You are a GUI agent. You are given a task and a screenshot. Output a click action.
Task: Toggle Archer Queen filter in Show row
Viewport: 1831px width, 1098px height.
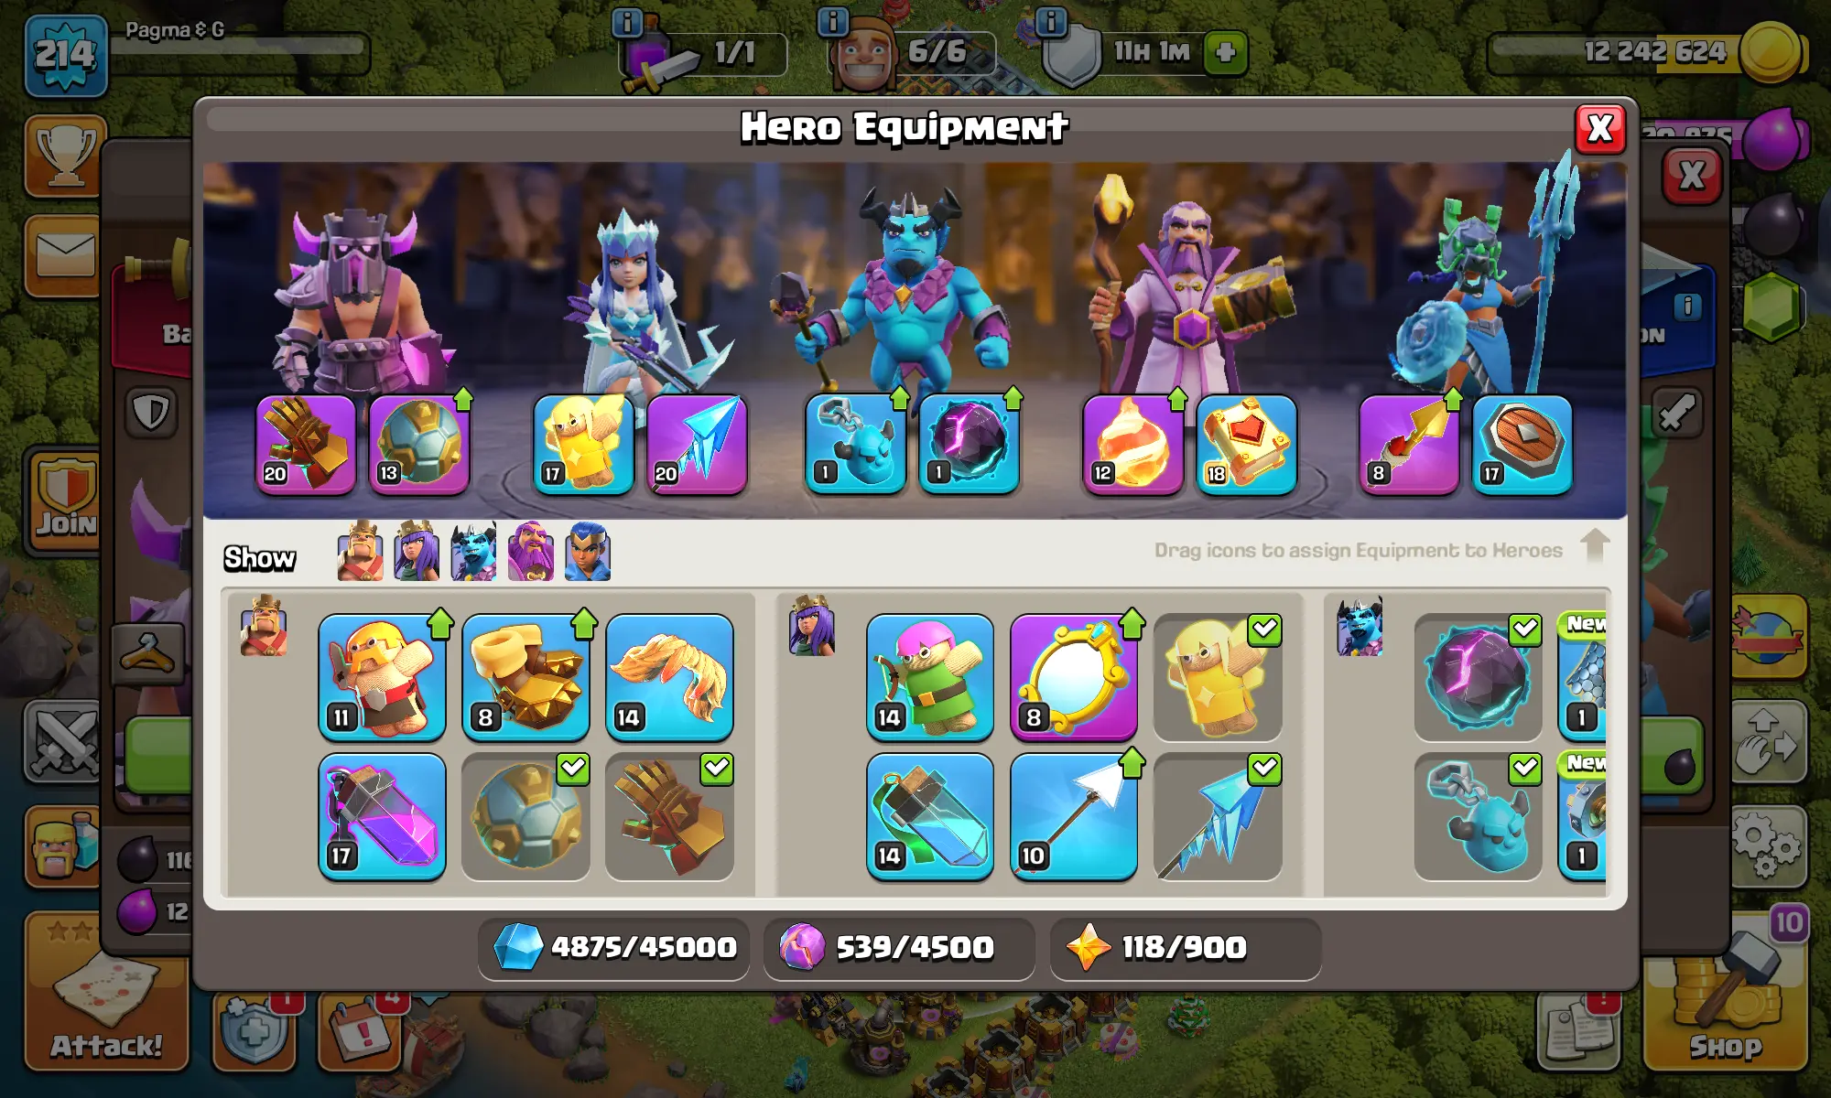tap(417, 552)
